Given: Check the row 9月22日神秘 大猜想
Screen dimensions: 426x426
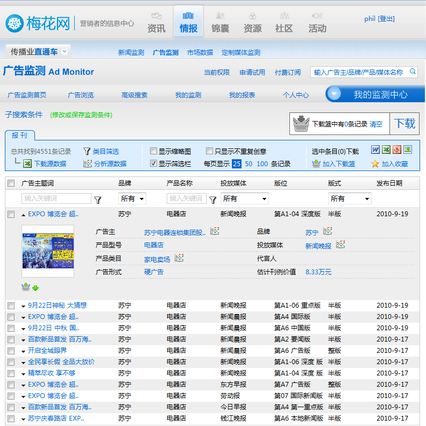Looking at the screenshot, I should (11, 306).
